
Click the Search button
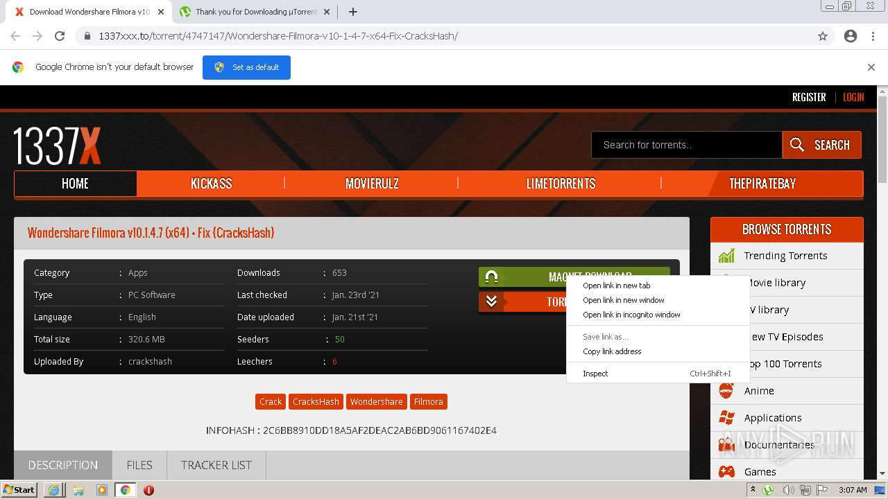click(x=821, y=145)
